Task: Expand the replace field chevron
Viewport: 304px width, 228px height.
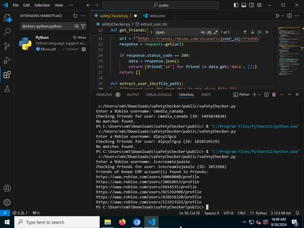Action: point(151,32)
